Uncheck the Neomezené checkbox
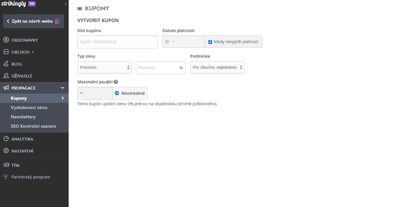 tap(117, 93)
